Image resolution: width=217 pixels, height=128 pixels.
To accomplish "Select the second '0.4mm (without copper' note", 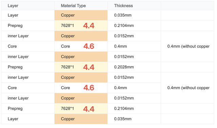I will tap(189, 88).
